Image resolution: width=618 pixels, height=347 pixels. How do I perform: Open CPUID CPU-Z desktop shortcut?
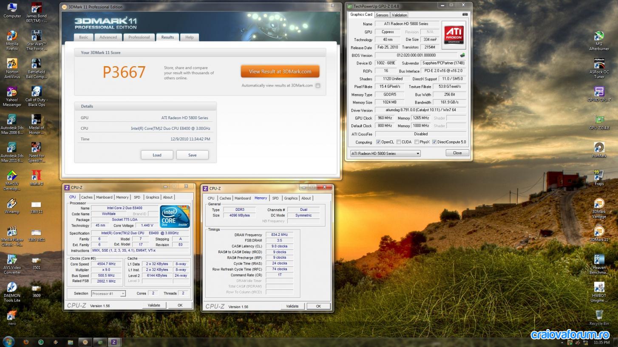(599, 95)
